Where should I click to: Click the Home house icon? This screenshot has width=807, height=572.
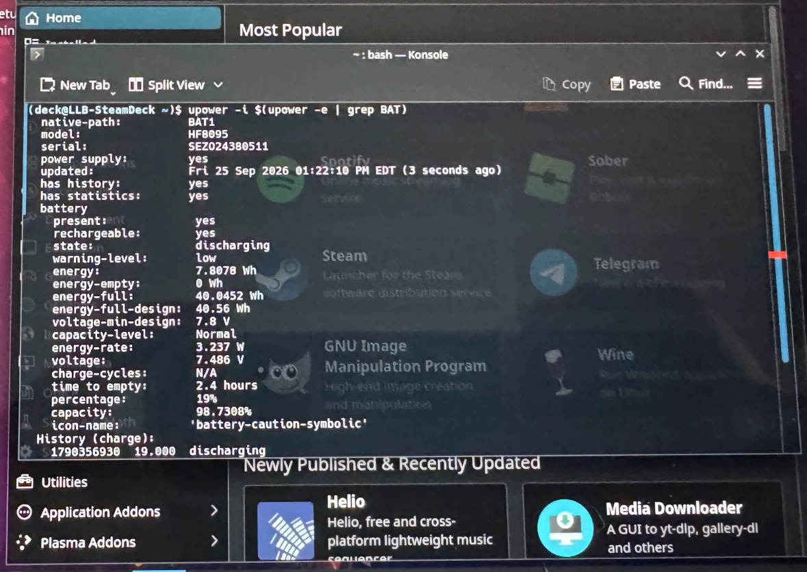point(32,18)
